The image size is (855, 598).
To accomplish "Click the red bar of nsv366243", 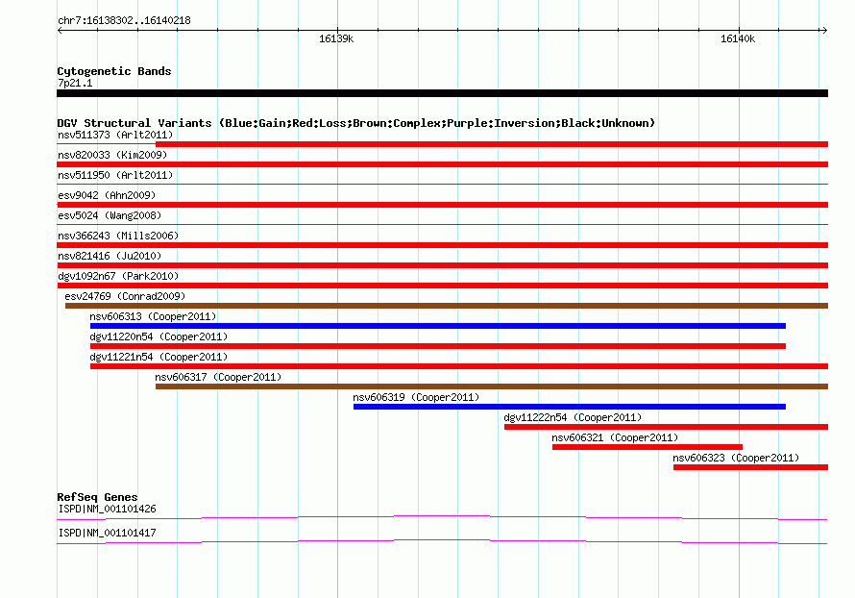I will (x=442, y=245).
